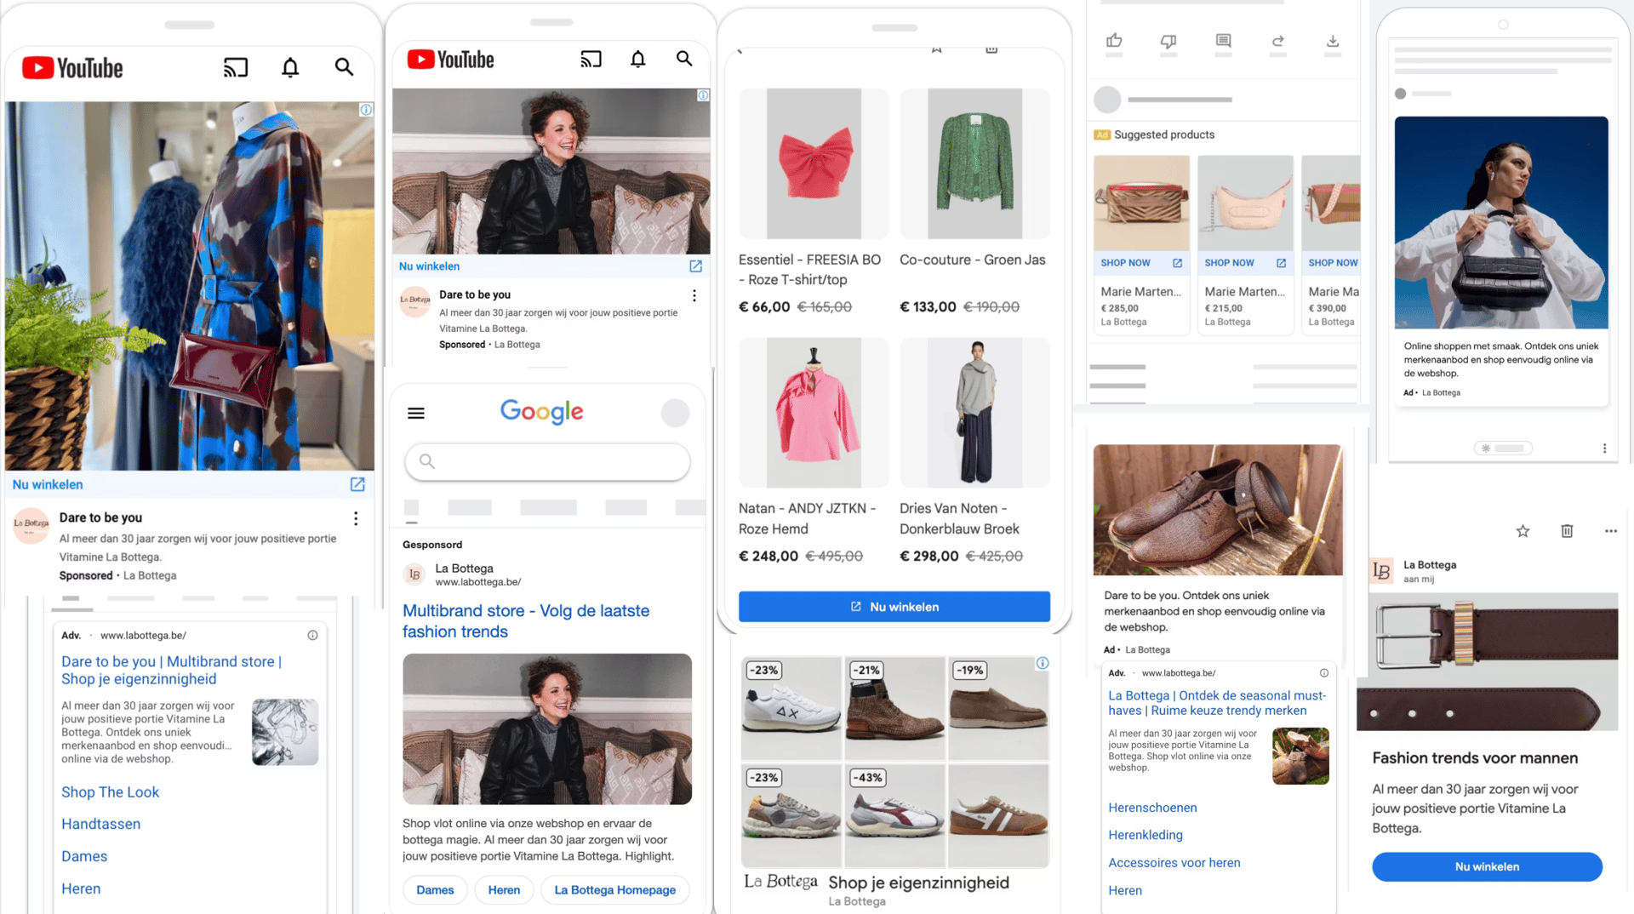Viewport: 1634px width, 914px height.
Task: Open the Shop The Look sitelink
Action: pos(110,792)
